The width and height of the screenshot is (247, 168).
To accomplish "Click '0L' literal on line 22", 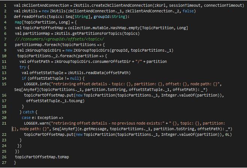I will (x=228, y=135).
